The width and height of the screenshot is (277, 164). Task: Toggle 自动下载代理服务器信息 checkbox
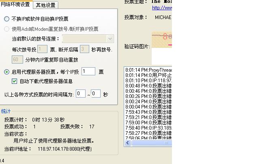pos(15,81)
